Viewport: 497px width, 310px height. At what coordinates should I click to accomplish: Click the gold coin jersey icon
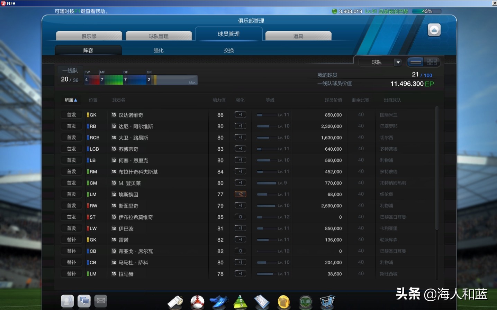[284, 301]
